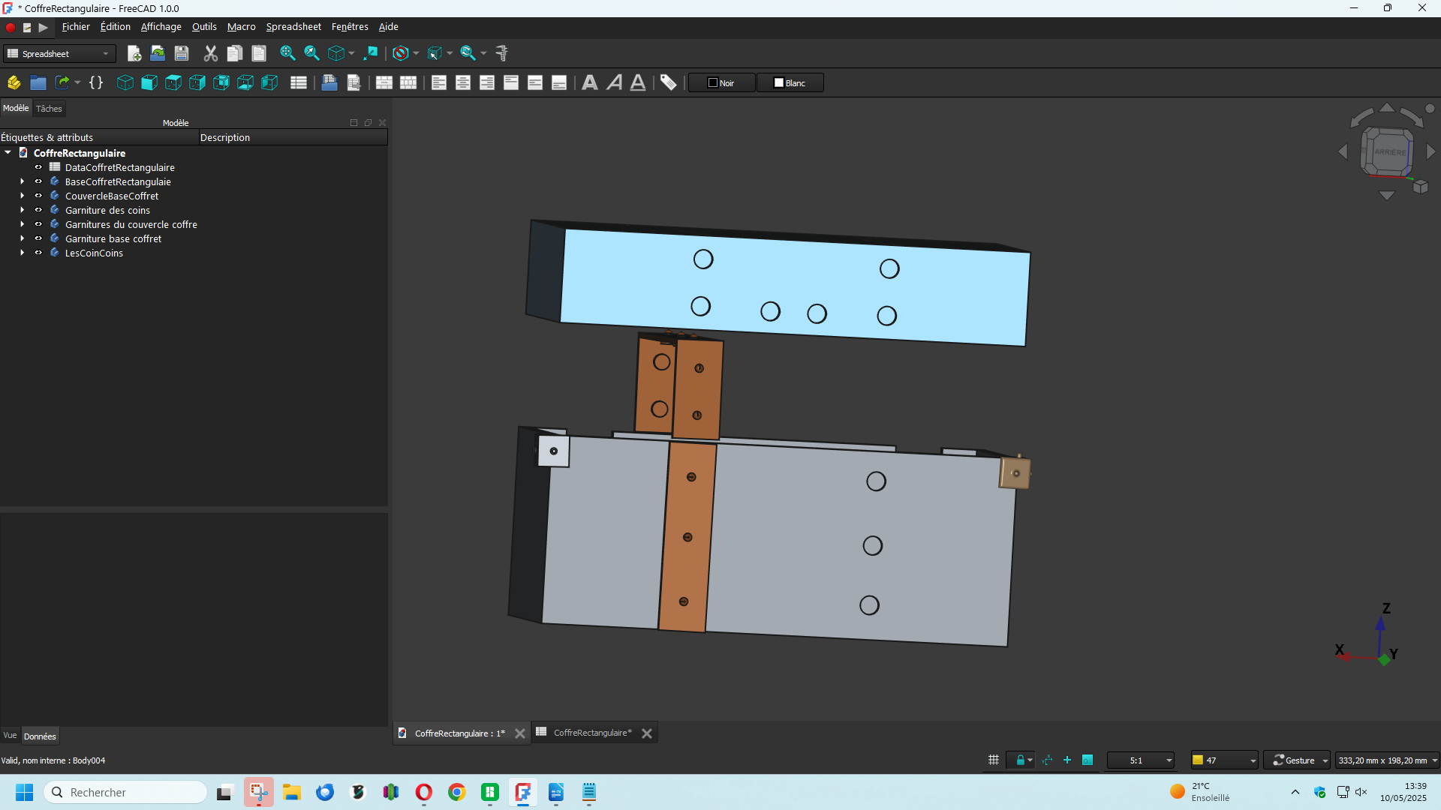
Task: Click the Create new spreadsheet icon
Action: point(298,82)
